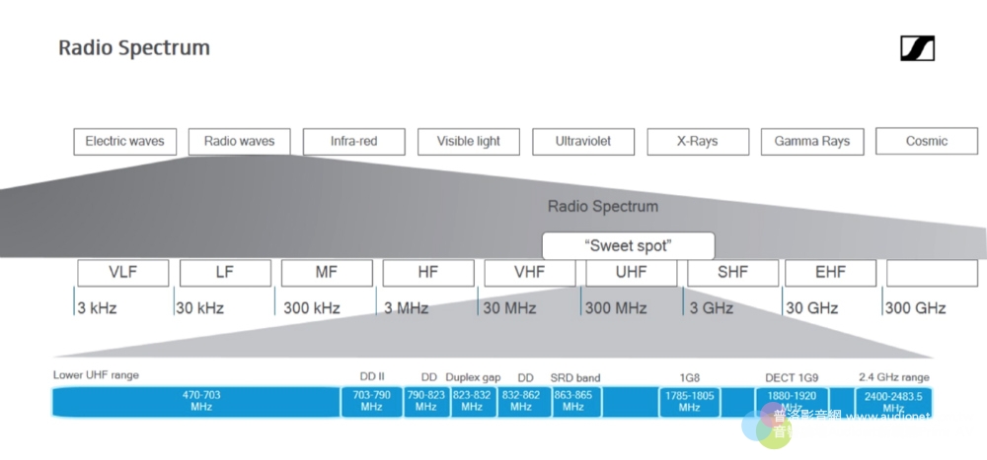Click the DD II label
This screenshot has height=460, width=987.
click(372, 377)
